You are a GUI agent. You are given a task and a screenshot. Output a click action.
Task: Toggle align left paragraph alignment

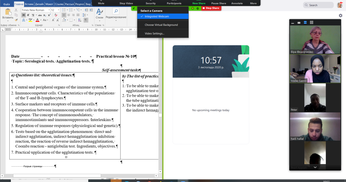(64, 15)
